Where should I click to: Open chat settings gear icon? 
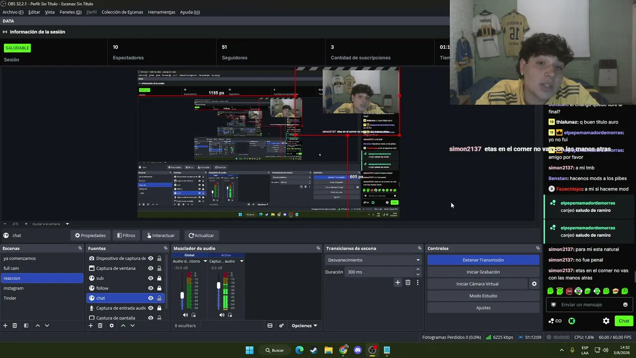[x=606, y=321]
